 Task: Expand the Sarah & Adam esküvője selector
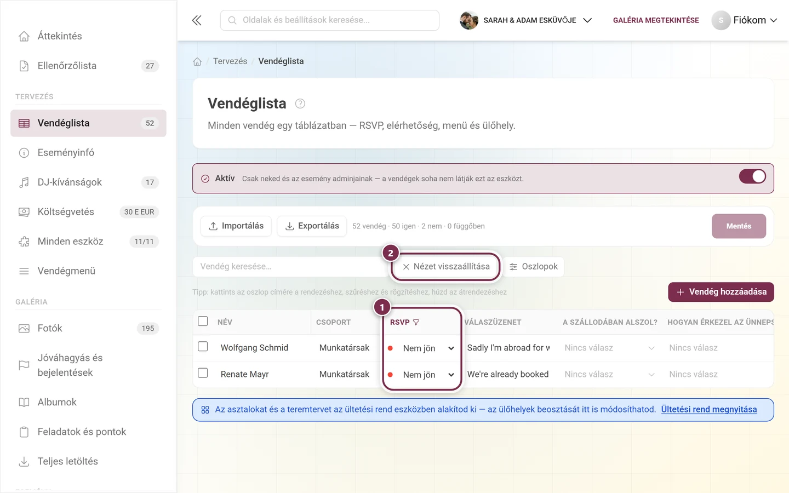click(x=526, y=20)
